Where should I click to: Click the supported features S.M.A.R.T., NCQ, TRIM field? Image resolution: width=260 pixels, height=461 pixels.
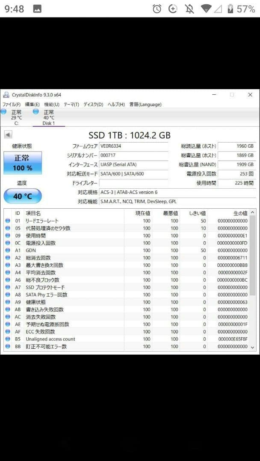click(x=177, y=201)
